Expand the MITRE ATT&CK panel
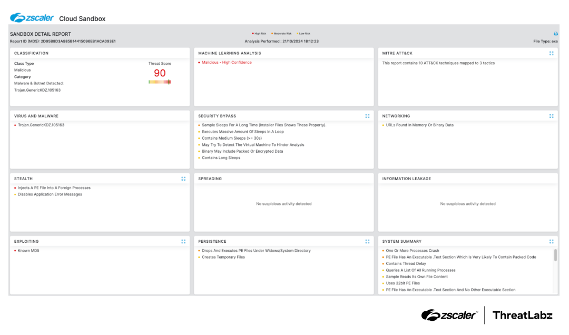 [x=551, y=53]
